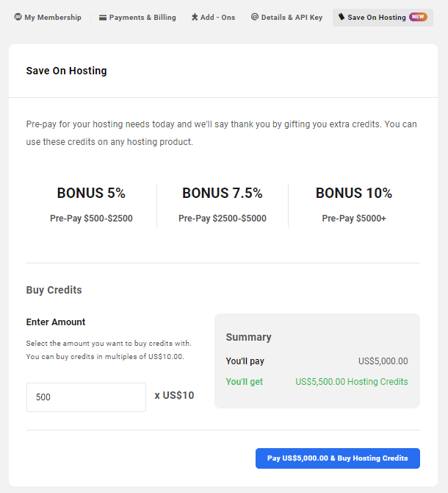Screen dimensions: 448x493
Task: Click the Add-Ons puzzle piece icon
Action: (195, 17)
